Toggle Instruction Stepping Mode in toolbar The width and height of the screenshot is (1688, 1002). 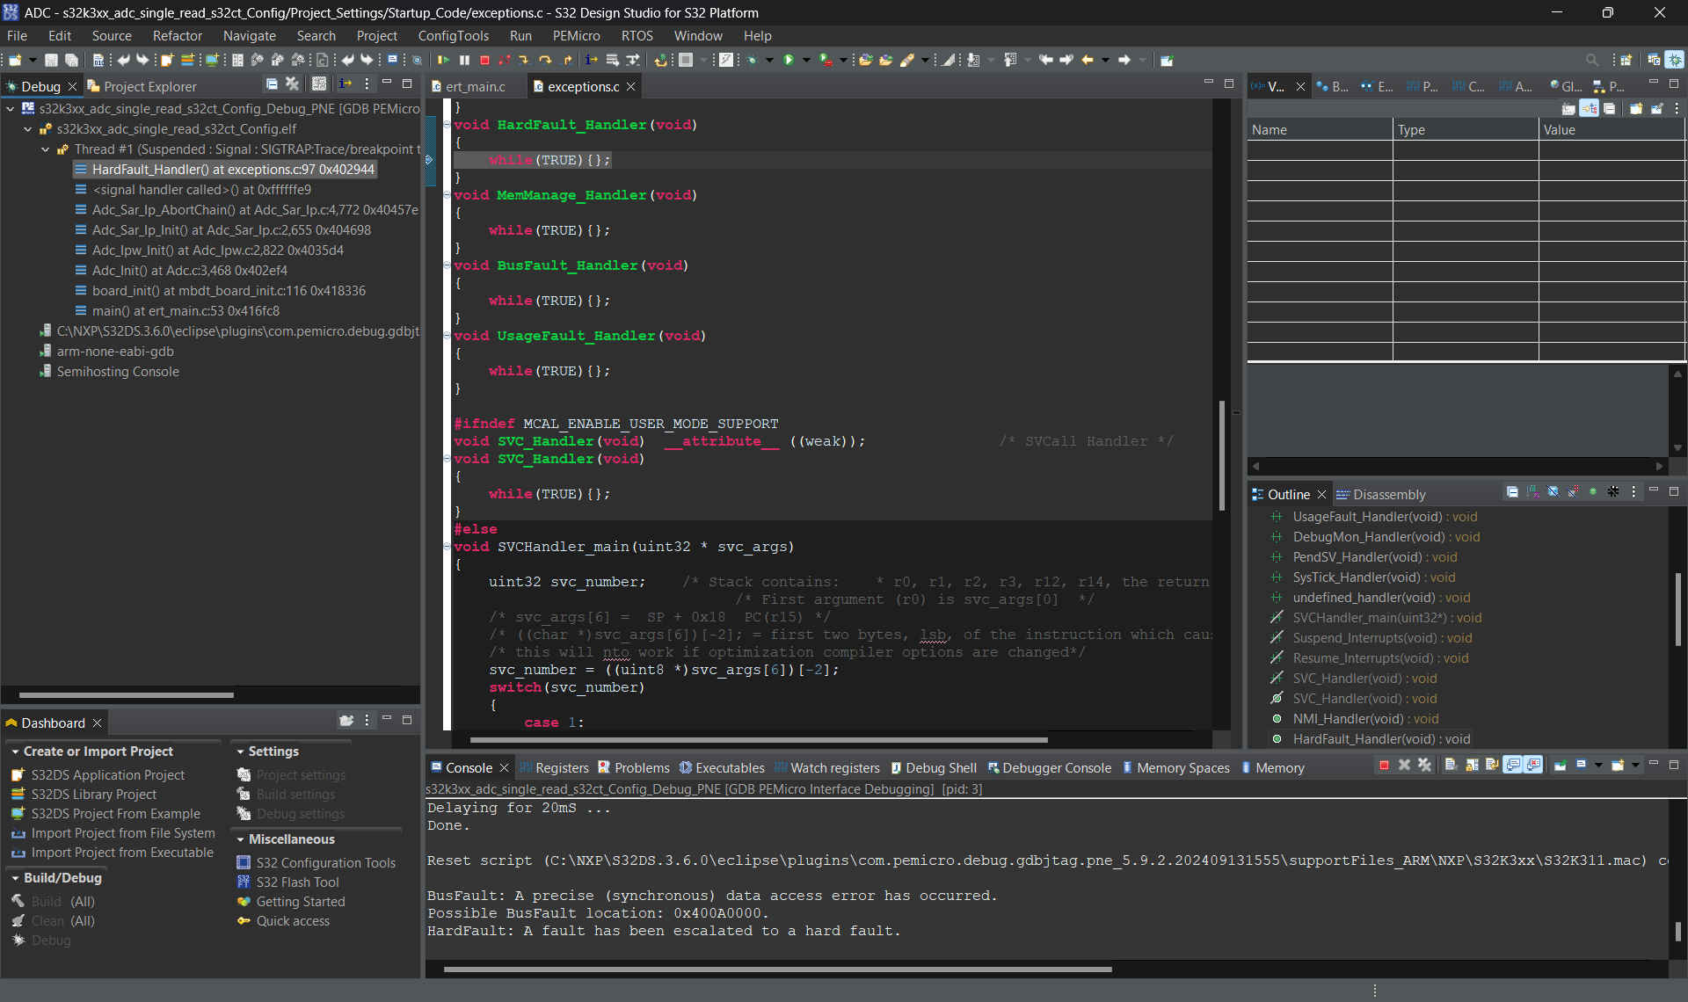(x=591, y=60)
